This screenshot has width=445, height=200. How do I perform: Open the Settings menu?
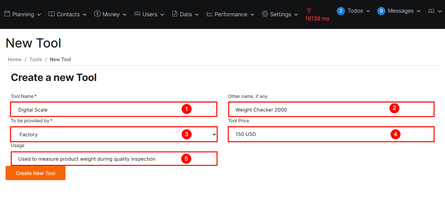280,14
